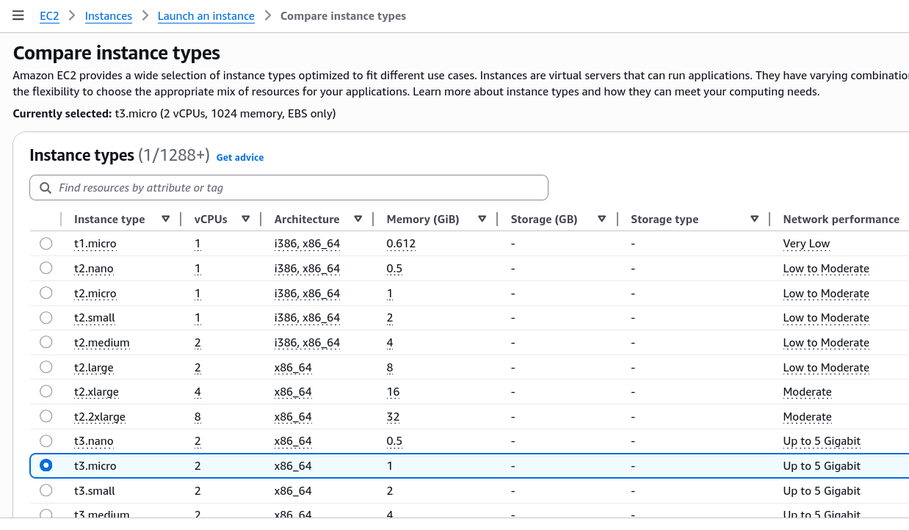
Task: Select the t2.micro radio button
Action: (46, 293)
